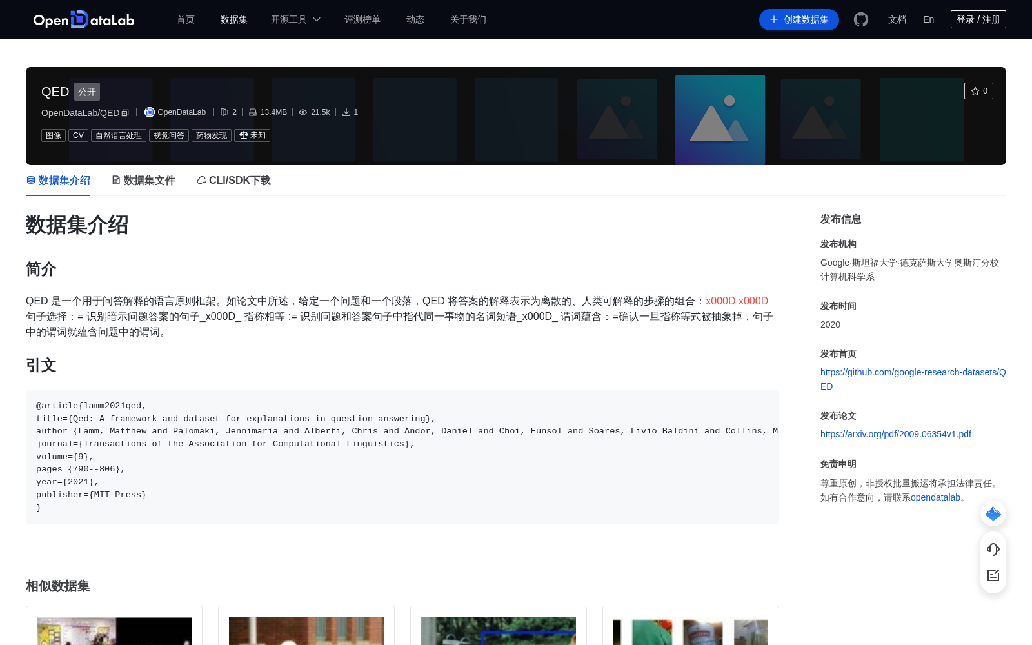Click the download count icon
The image size is (1032, 645).
(x=346, y=112)
